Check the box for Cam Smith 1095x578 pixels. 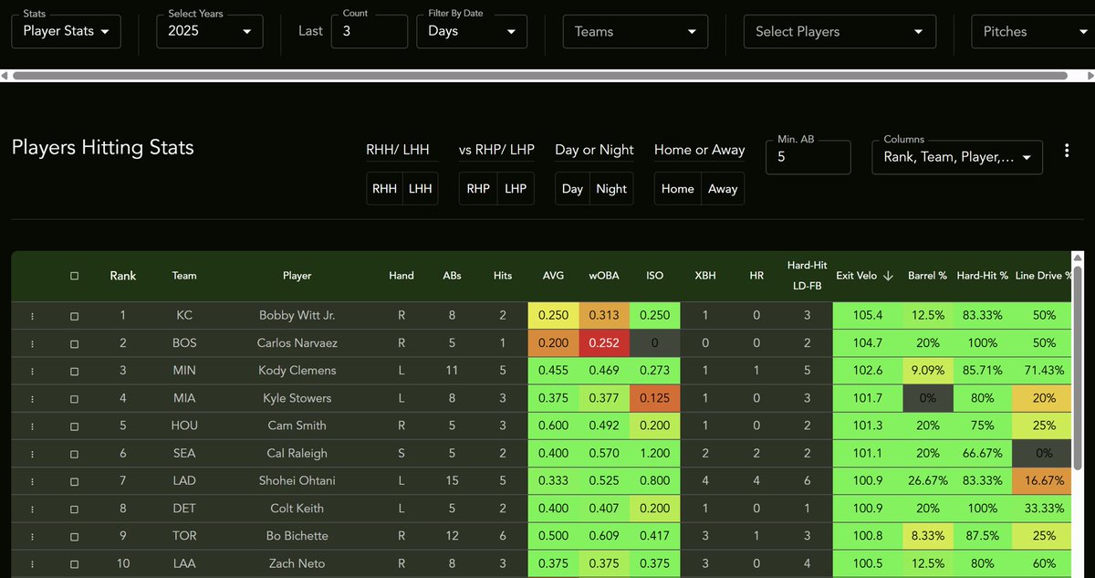tap(75, 426)
